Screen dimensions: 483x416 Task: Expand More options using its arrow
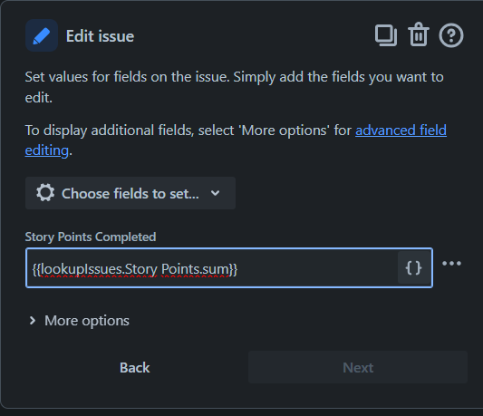click(x=33, y=321)
